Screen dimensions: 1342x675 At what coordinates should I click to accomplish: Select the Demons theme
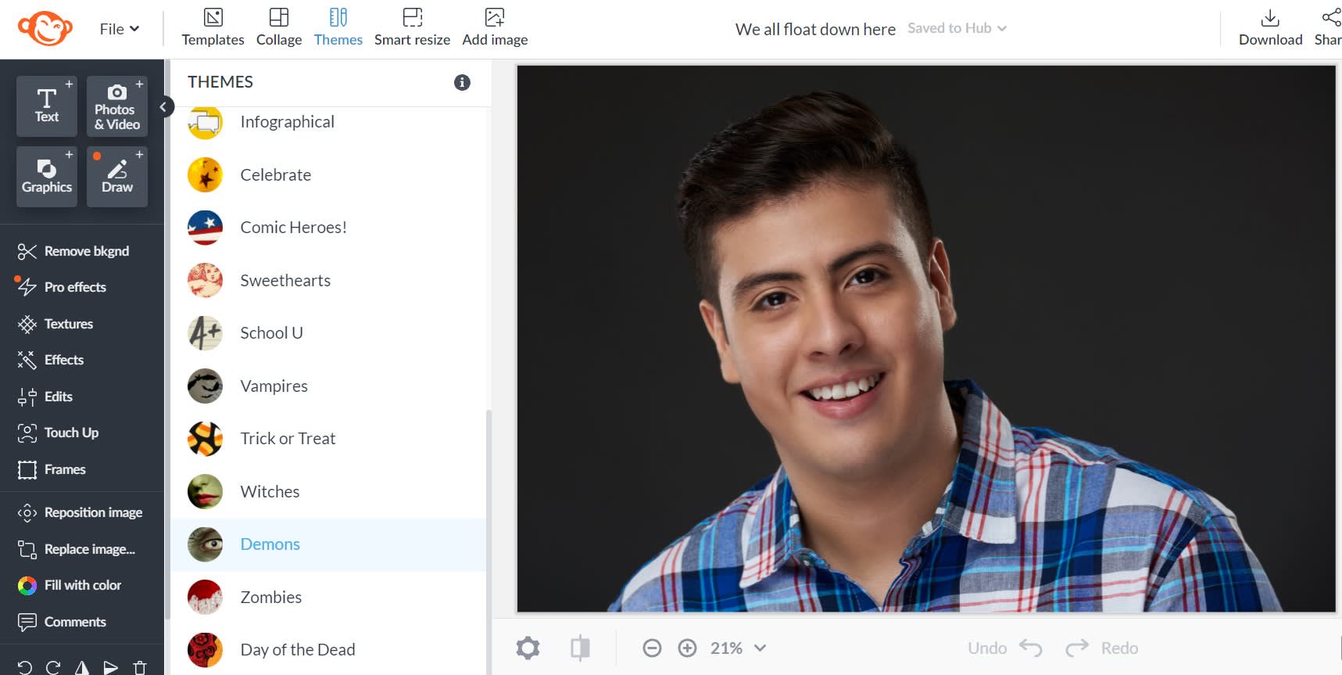click(328, 544)
